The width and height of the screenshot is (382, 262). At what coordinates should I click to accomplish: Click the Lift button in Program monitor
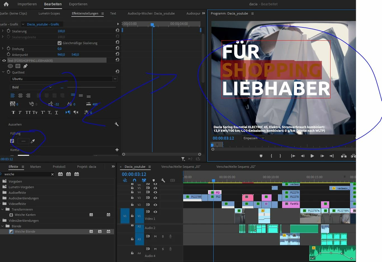344,156
